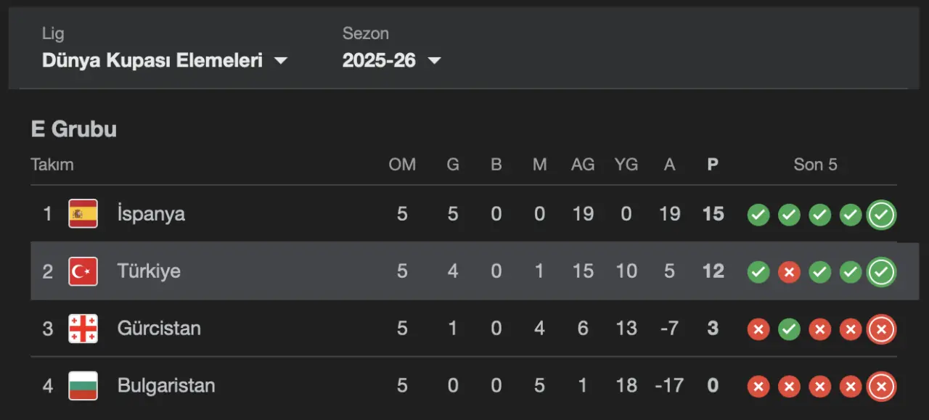Click the Georgia flag icon

(83, 329)
